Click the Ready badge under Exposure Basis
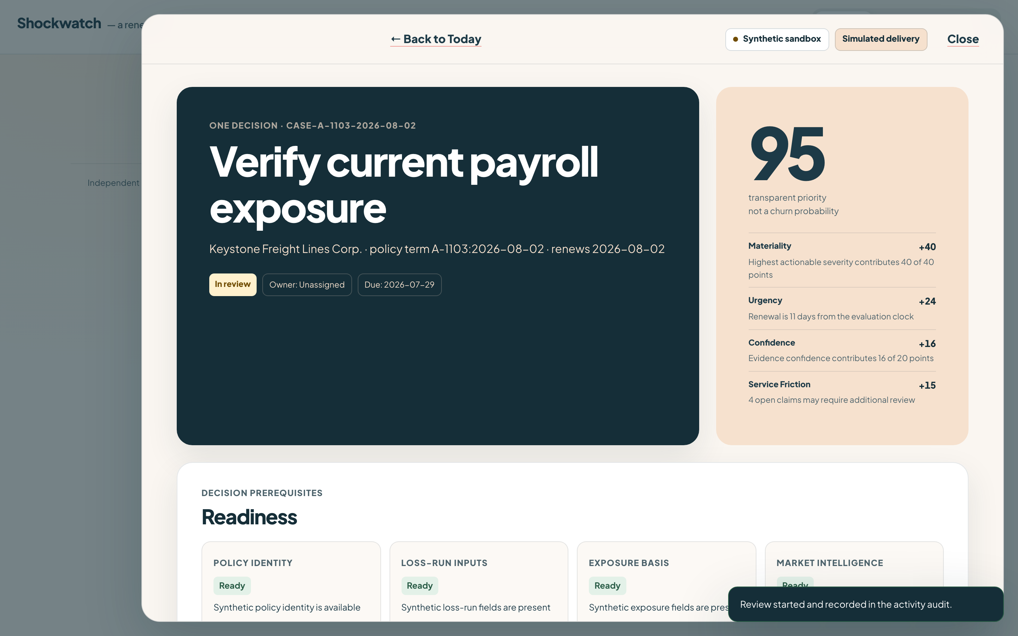The width and height of the screenshot is (1018, 636). 607,586
